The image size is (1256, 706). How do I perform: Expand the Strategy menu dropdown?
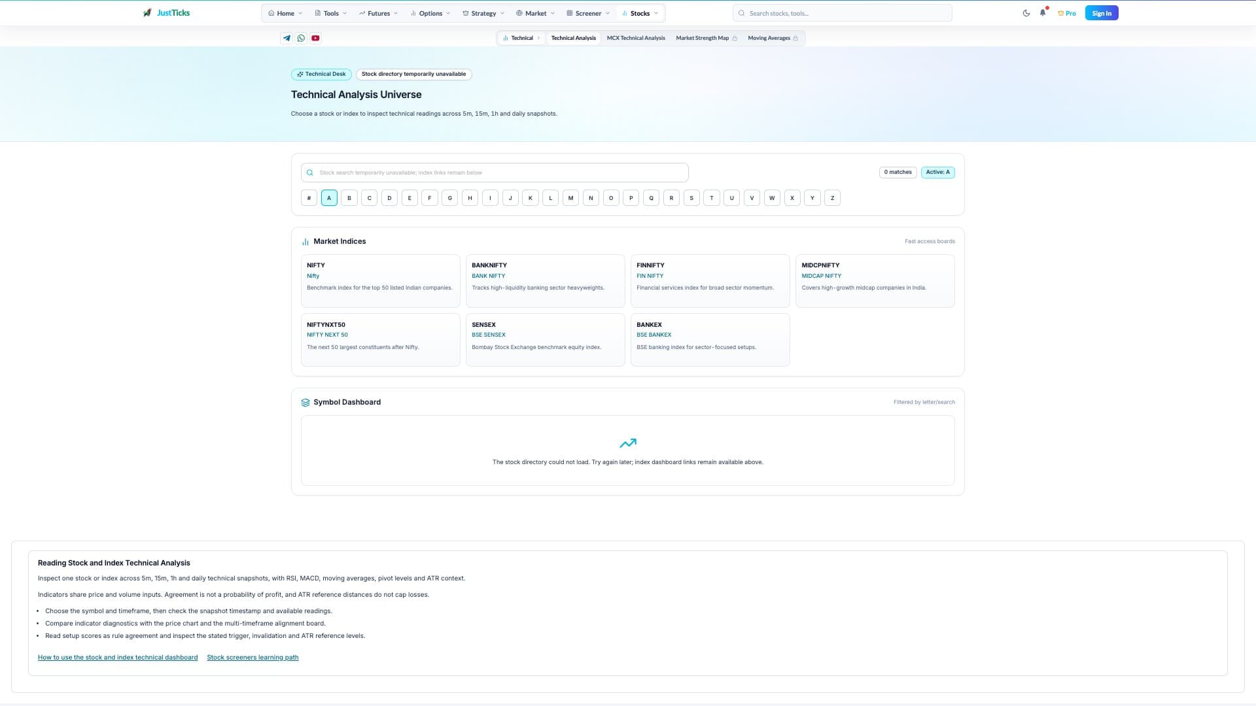click(483, 13)
